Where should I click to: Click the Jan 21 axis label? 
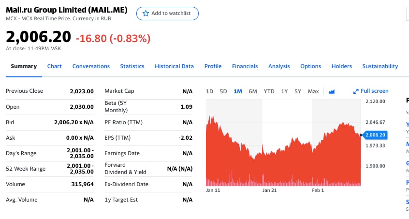pyautogui.click(x=269, y=190)
